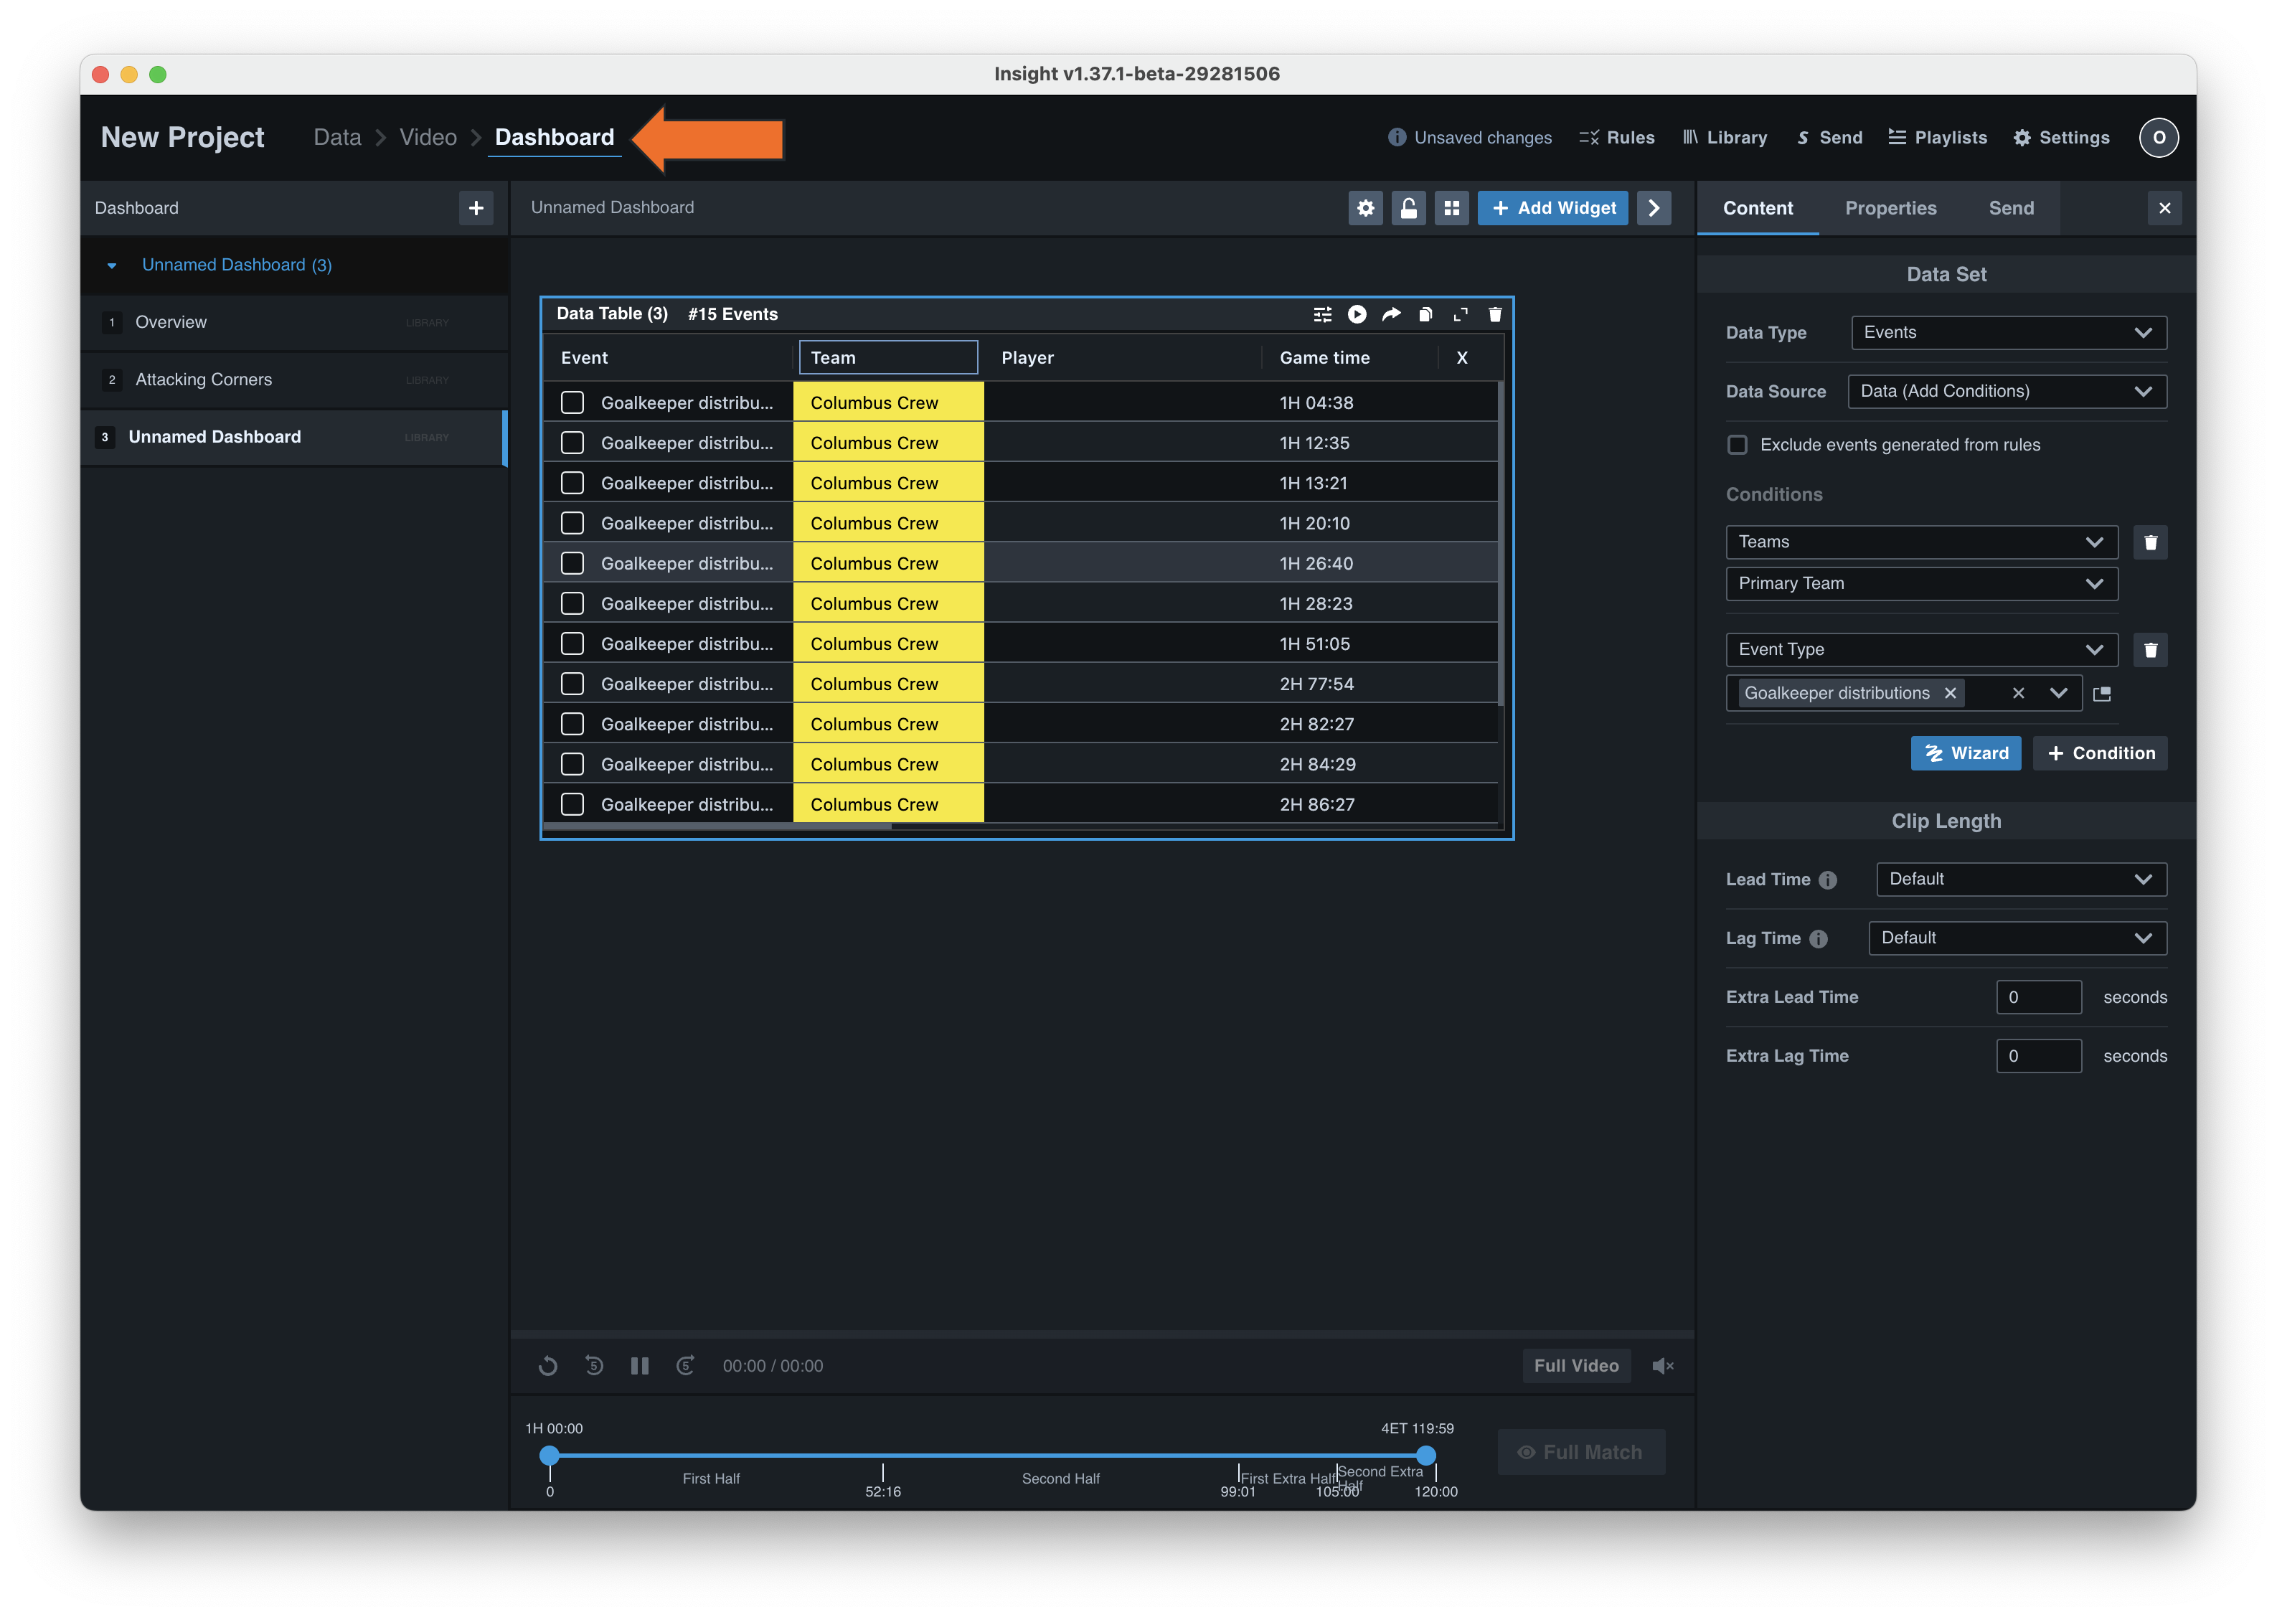Switch to the Content tab
The height and width of the screenshot is (1617, 2277).
1758,208
